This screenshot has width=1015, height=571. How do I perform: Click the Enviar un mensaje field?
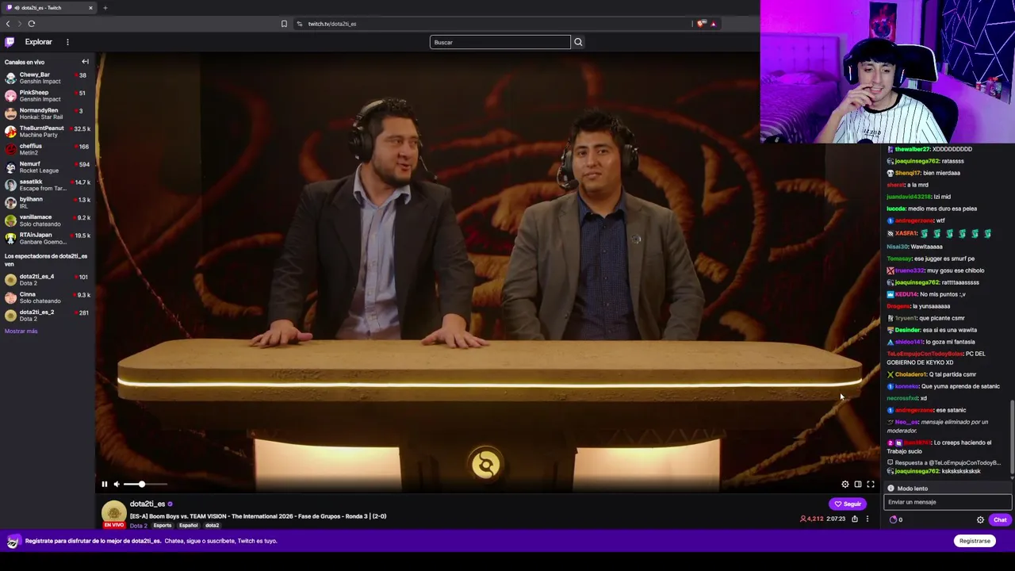(948, 502)
